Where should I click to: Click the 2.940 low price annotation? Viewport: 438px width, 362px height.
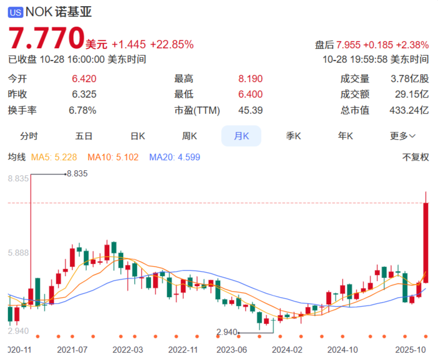(x=227, y=332)
